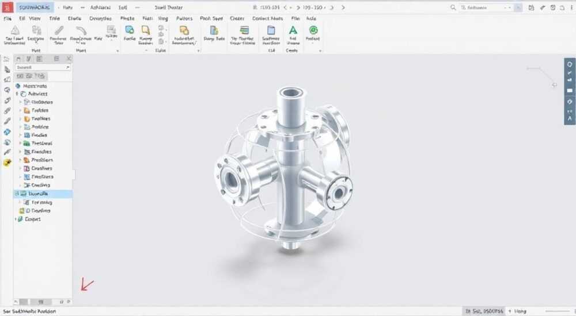Click the pin icon in title bar

pos(542,7)
